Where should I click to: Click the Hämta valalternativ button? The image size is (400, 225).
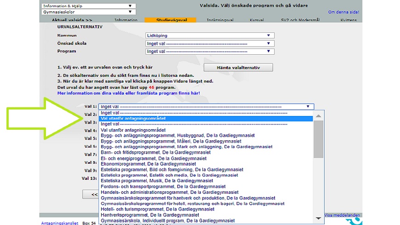238,68
